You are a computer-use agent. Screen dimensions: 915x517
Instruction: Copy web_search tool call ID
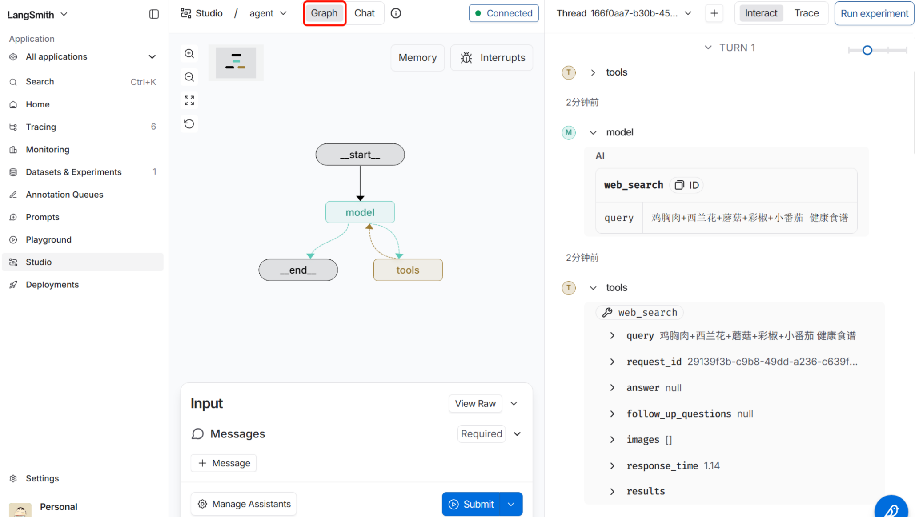tap(686, 185)
